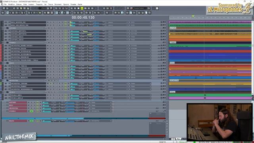Rewind to start using the first transport button

(x=72, y=8)
